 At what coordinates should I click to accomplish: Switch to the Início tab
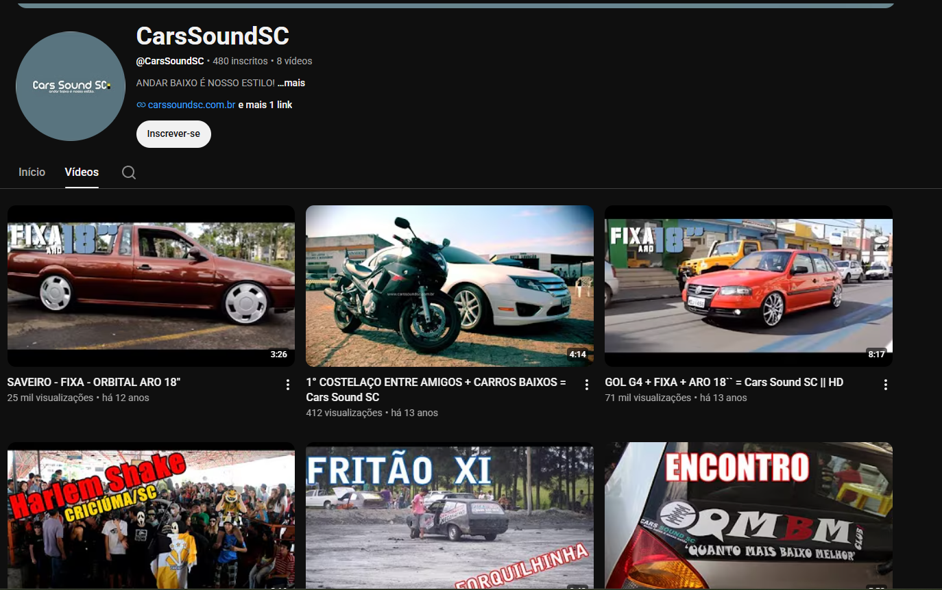(x=32, y=172)
